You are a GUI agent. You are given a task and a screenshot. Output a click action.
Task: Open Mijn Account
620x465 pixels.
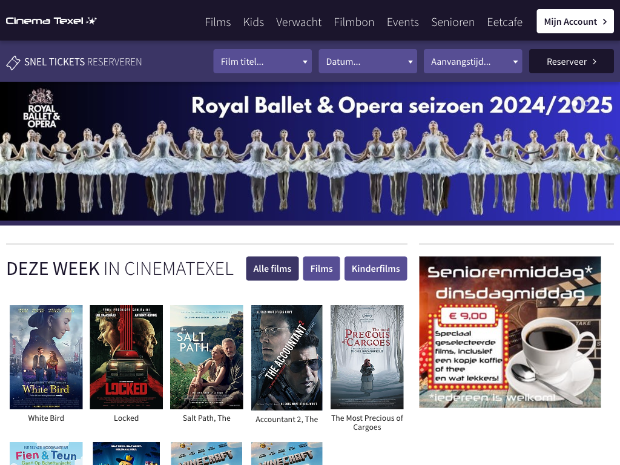coord(575,22)
